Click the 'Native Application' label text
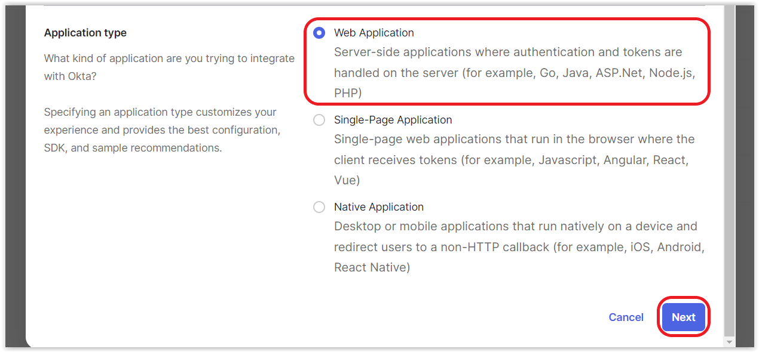The height and width of the screenshot is (352, 759). pos(379,207)
